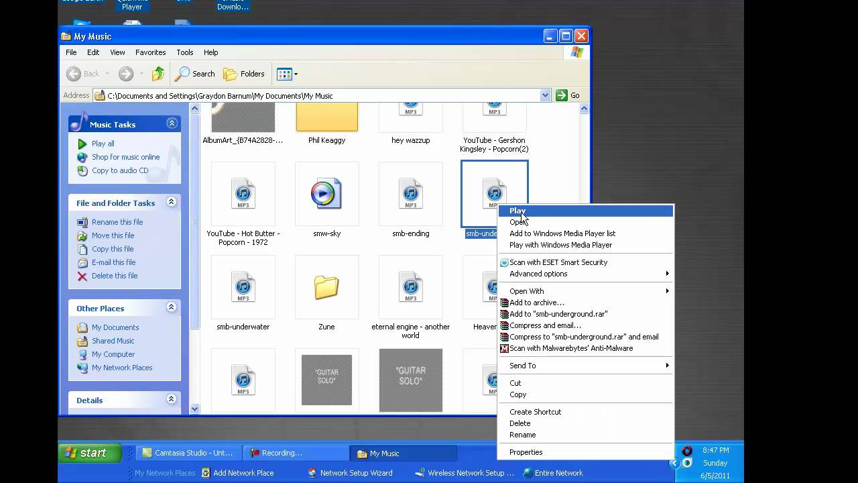Choose Scan with ESET Smart Security

pyautogui.click(x=585, y=262)
